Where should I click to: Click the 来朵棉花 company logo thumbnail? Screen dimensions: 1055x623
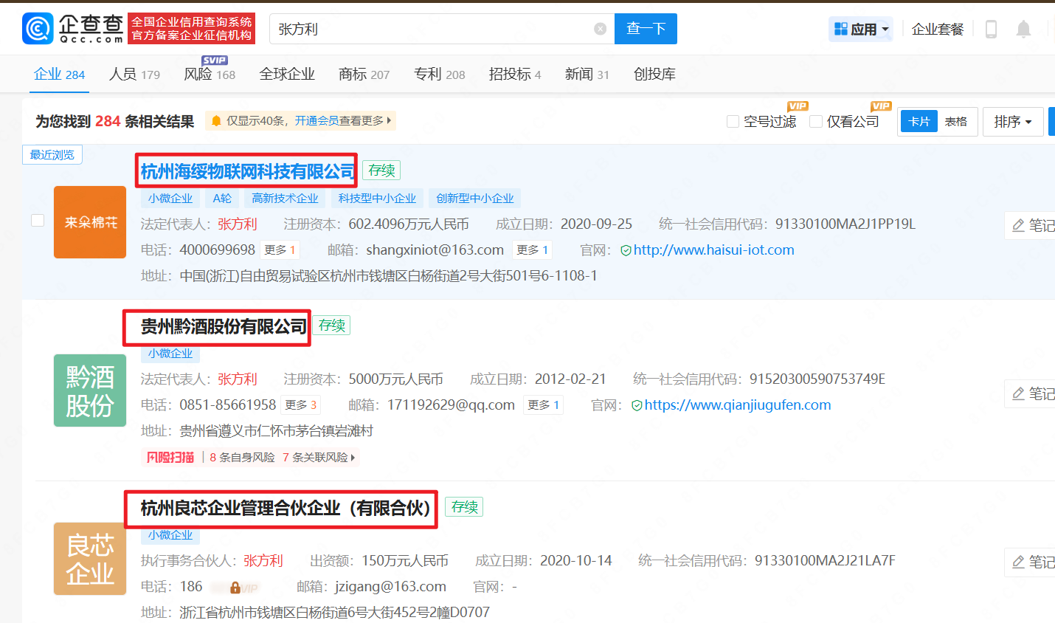90,222
